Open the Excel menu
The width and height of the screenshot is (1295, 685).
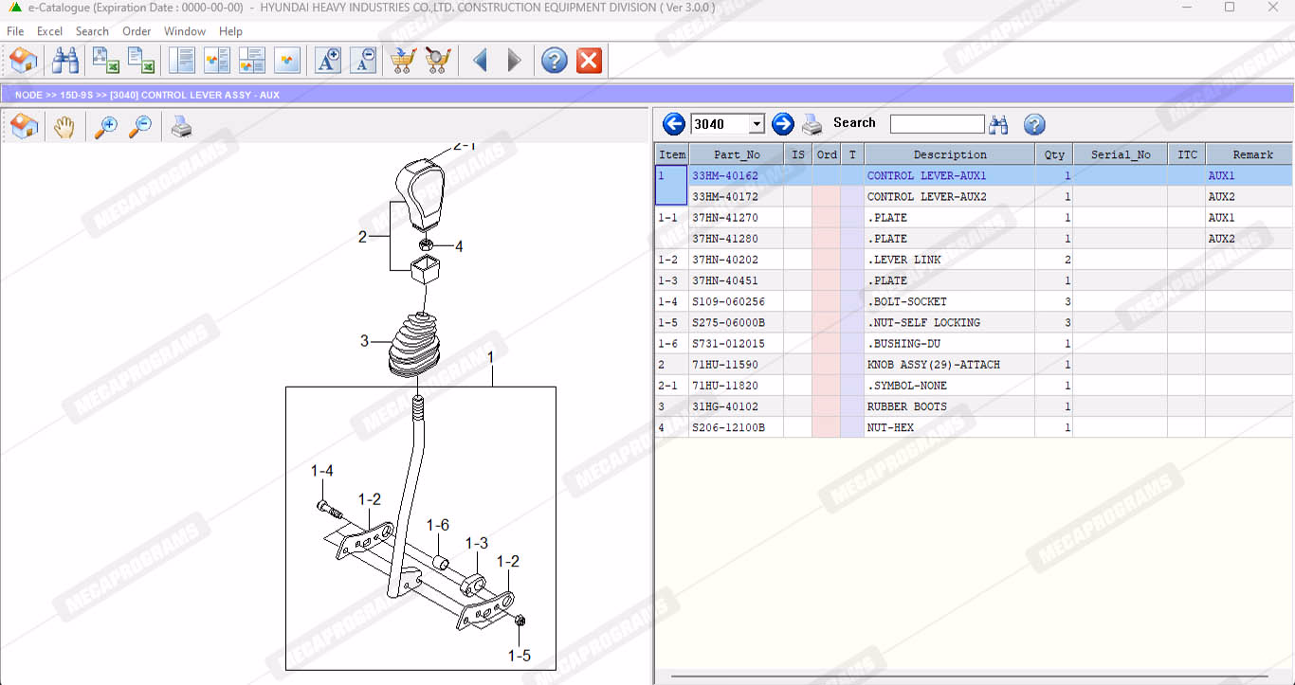click(x=49, y=31)
